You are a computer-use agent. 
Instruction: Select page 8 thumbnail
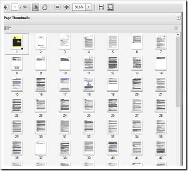pos(17,63)
